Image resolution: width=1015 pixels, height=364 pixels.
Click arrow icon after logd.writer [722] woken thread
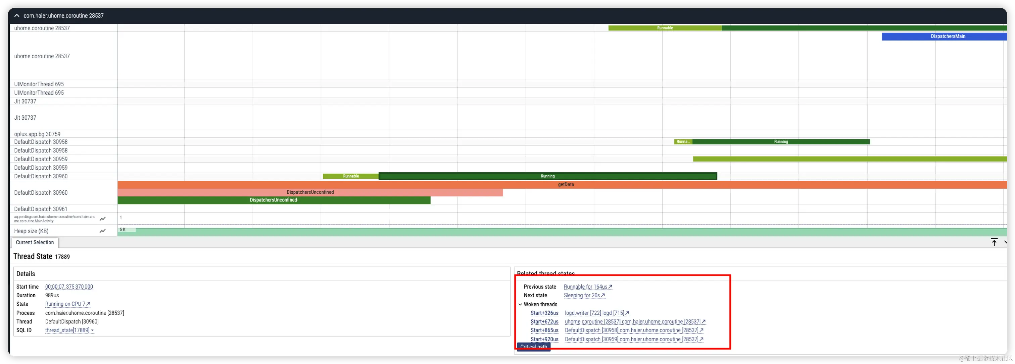(627, 313)
